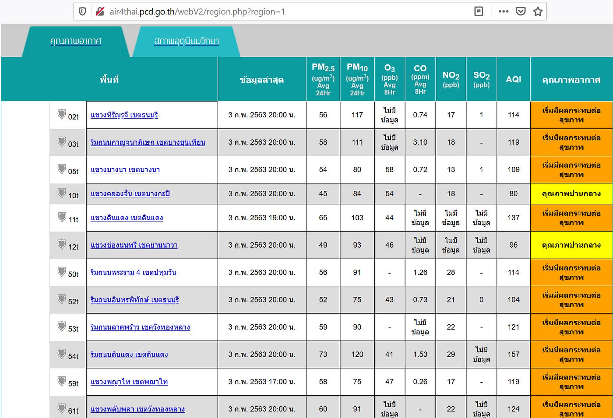
Task: Open station link แขวงพลับพลา เขตวังทองหลาง
Action: pyautogui.click(x=137, y=409)
